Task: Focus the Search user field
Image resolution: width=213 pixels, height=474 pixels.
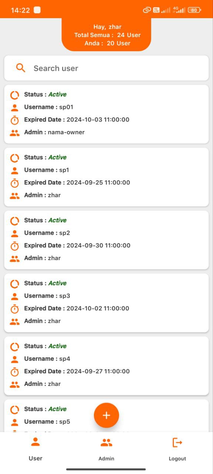Action: pos(106,68)
